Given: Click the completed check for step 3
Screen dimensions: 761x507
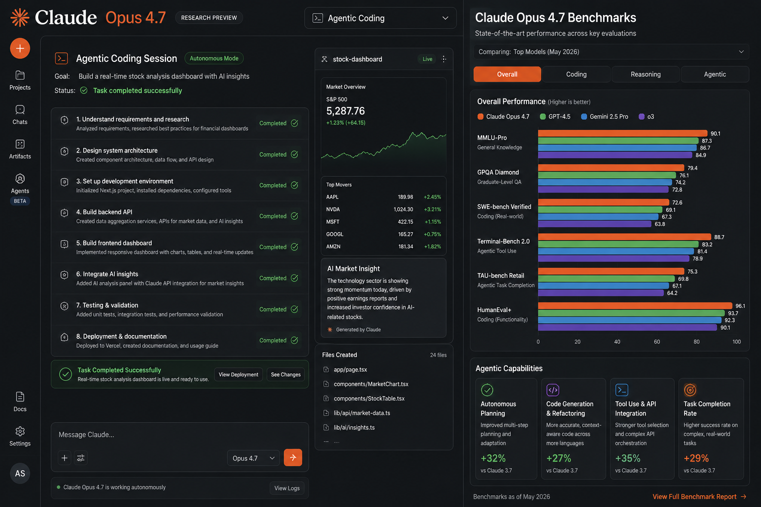Looking at the screenshot, I should (294, 185).
